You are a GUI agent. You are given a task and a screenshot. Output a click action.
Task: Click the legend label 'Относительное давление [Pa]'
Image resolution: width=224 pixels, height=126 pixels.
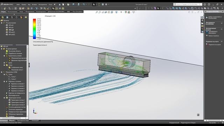pos(43,42)
